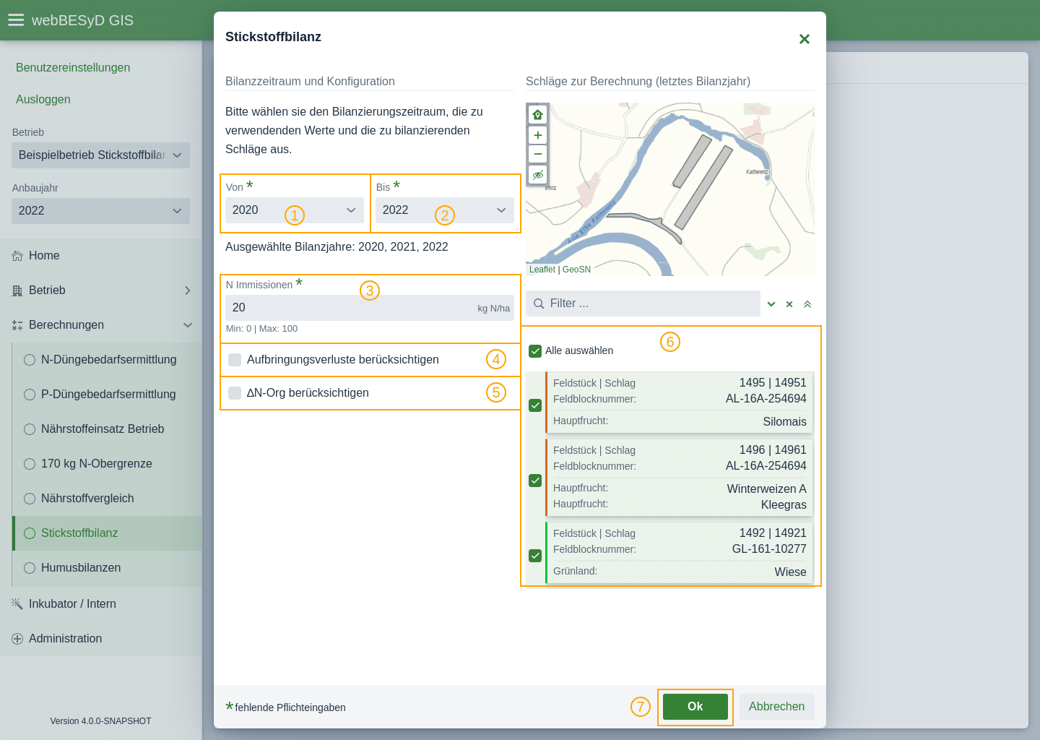Reset map to home extent
1040x740 pixels.
[537, 115]
